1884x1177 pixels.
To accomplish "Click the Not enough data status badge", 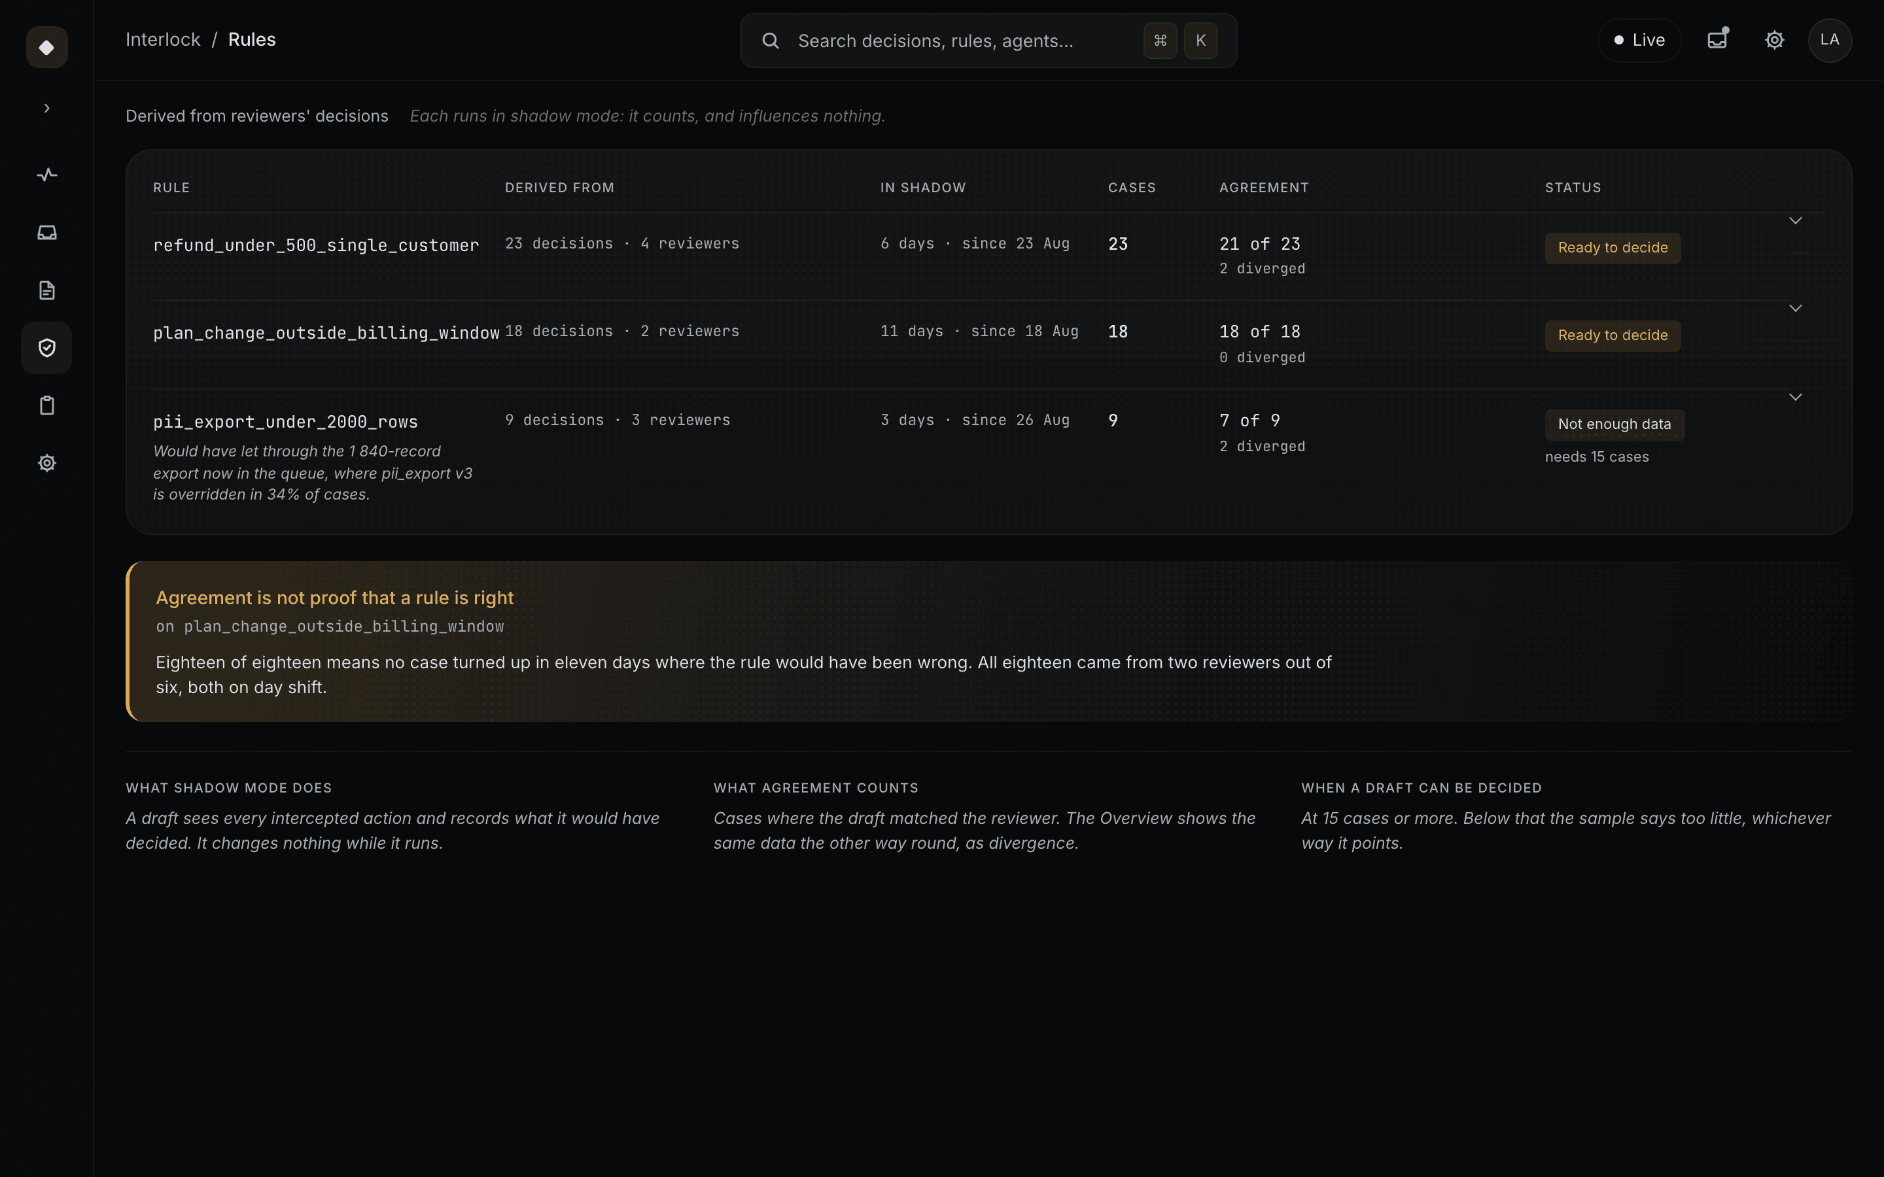I will 1614,424.
